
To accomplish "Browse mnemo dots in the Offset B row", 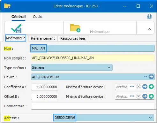I will pyautogui.click(x=132, y=96).
